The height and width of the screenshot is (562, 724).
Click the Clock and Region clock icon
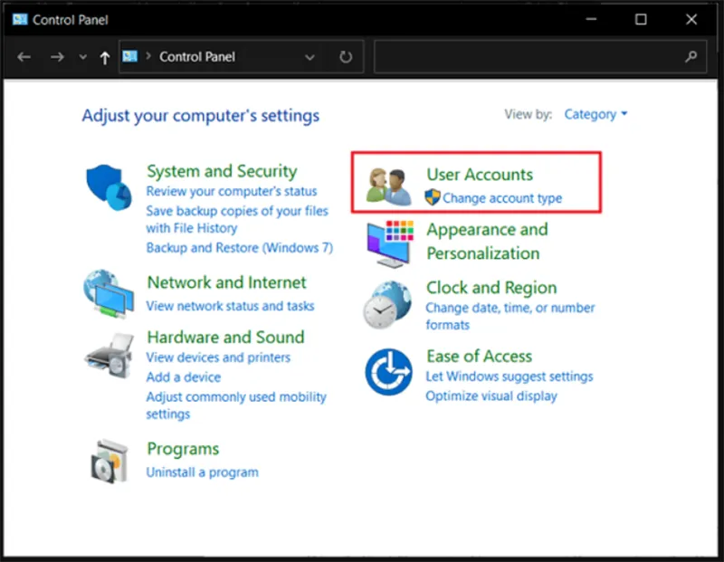[x=387, y=305]
